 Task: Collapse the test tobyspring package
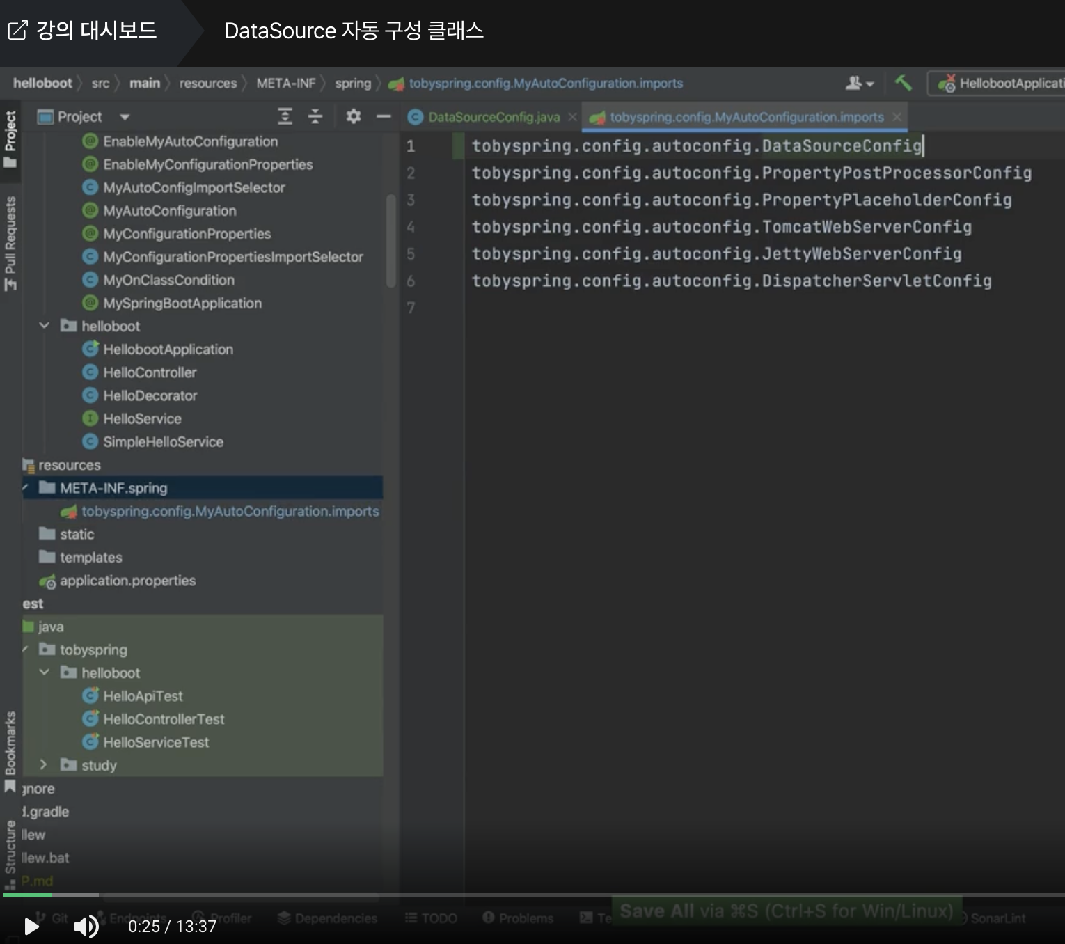pos(26,649)
